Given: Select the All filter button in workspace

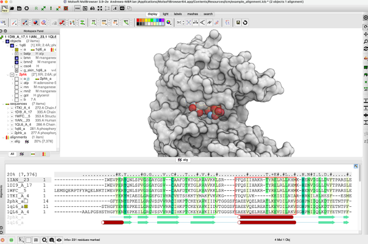Looking at the screenshot, I should click(x=12, y=154).
